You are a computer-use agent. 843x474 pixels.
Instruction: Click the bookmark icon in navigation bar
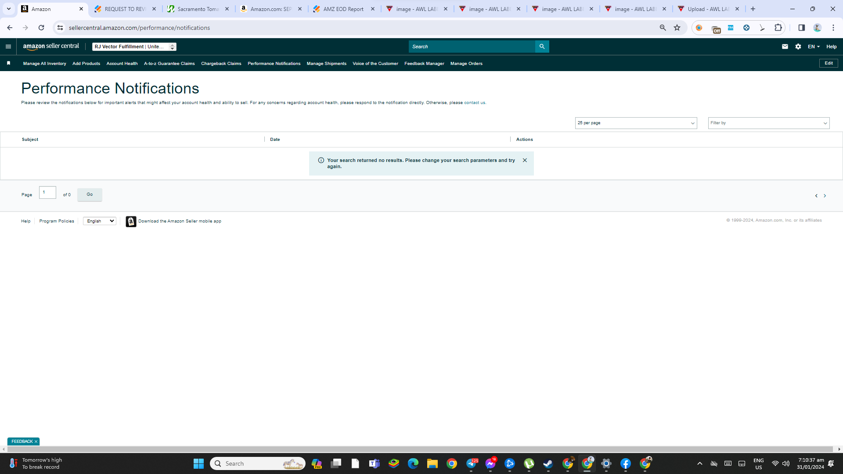pyautogui.click(x=8, y=63)
